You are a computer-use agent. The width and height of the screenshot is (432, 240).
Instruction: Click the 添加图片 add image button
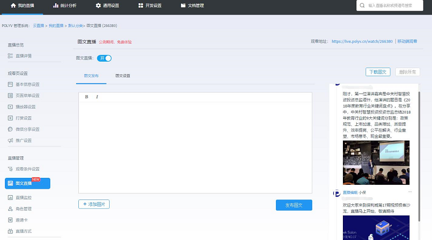[x=94, y=204]
